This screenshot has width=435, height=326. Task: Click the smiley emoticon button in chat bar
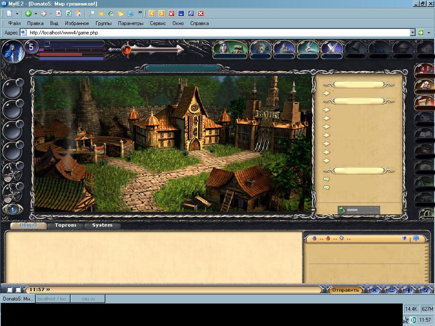pyautogui.click(x=391, y=290)
